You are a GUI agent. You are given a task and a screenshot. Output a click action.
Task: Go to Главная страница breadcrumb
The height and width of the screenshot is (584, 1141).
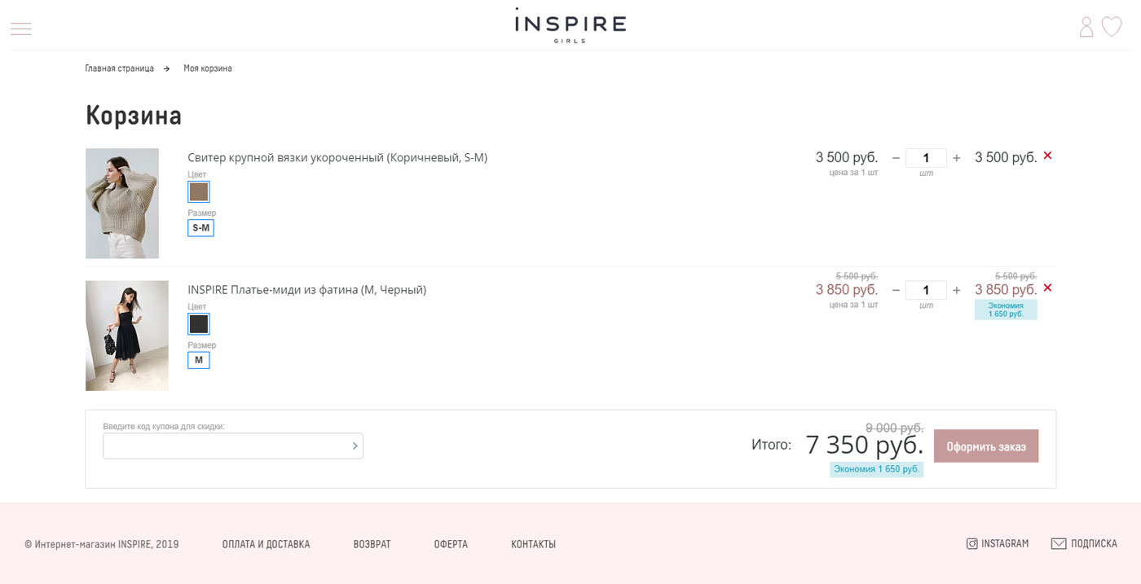pyautogui.click(x=120, y=68)
